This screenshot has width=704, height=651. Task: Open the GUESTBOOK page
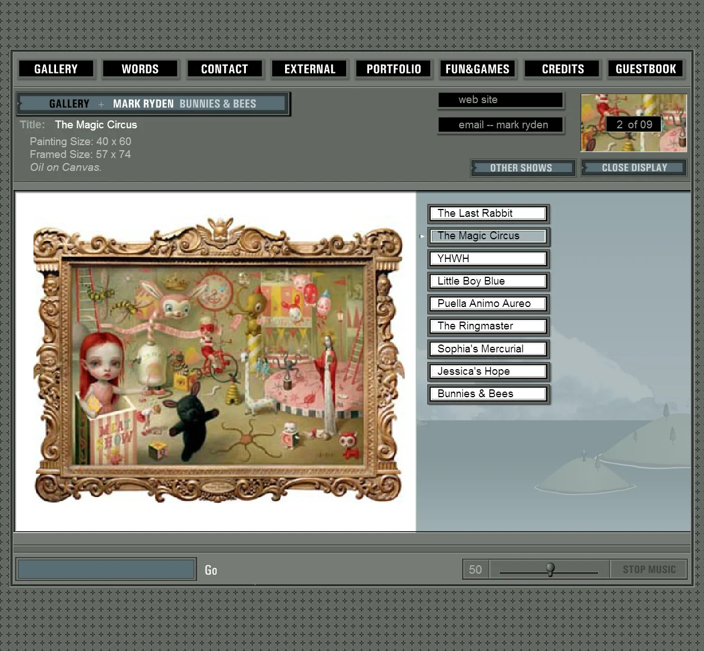pos(646,69)
